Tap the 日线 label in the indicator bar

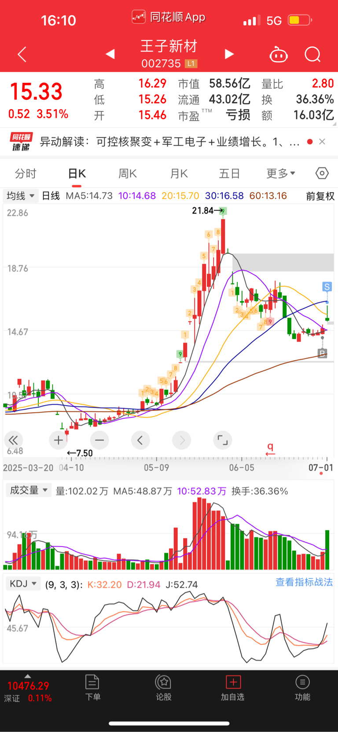click(51, 196)
